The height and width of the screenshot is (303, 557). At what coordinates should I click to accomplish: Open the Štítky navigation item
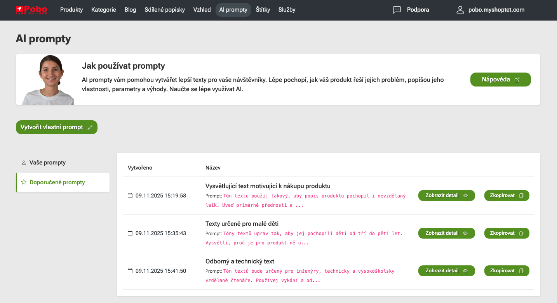click(263, 10)
